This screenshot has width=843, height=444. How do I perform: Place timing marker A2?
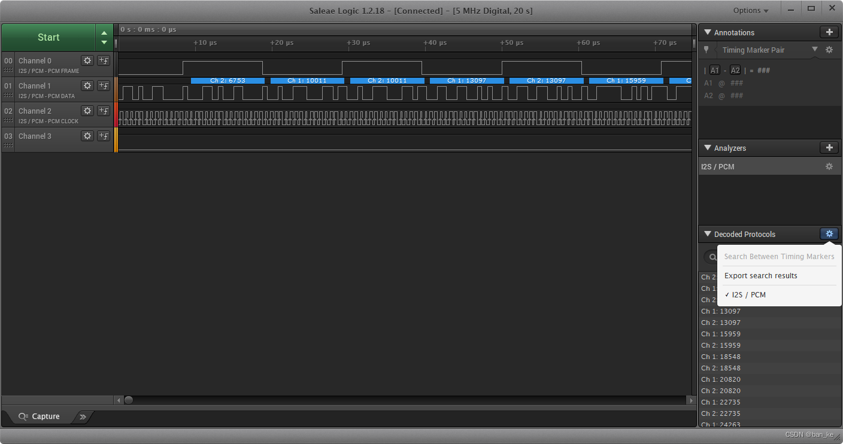(735, 71)
